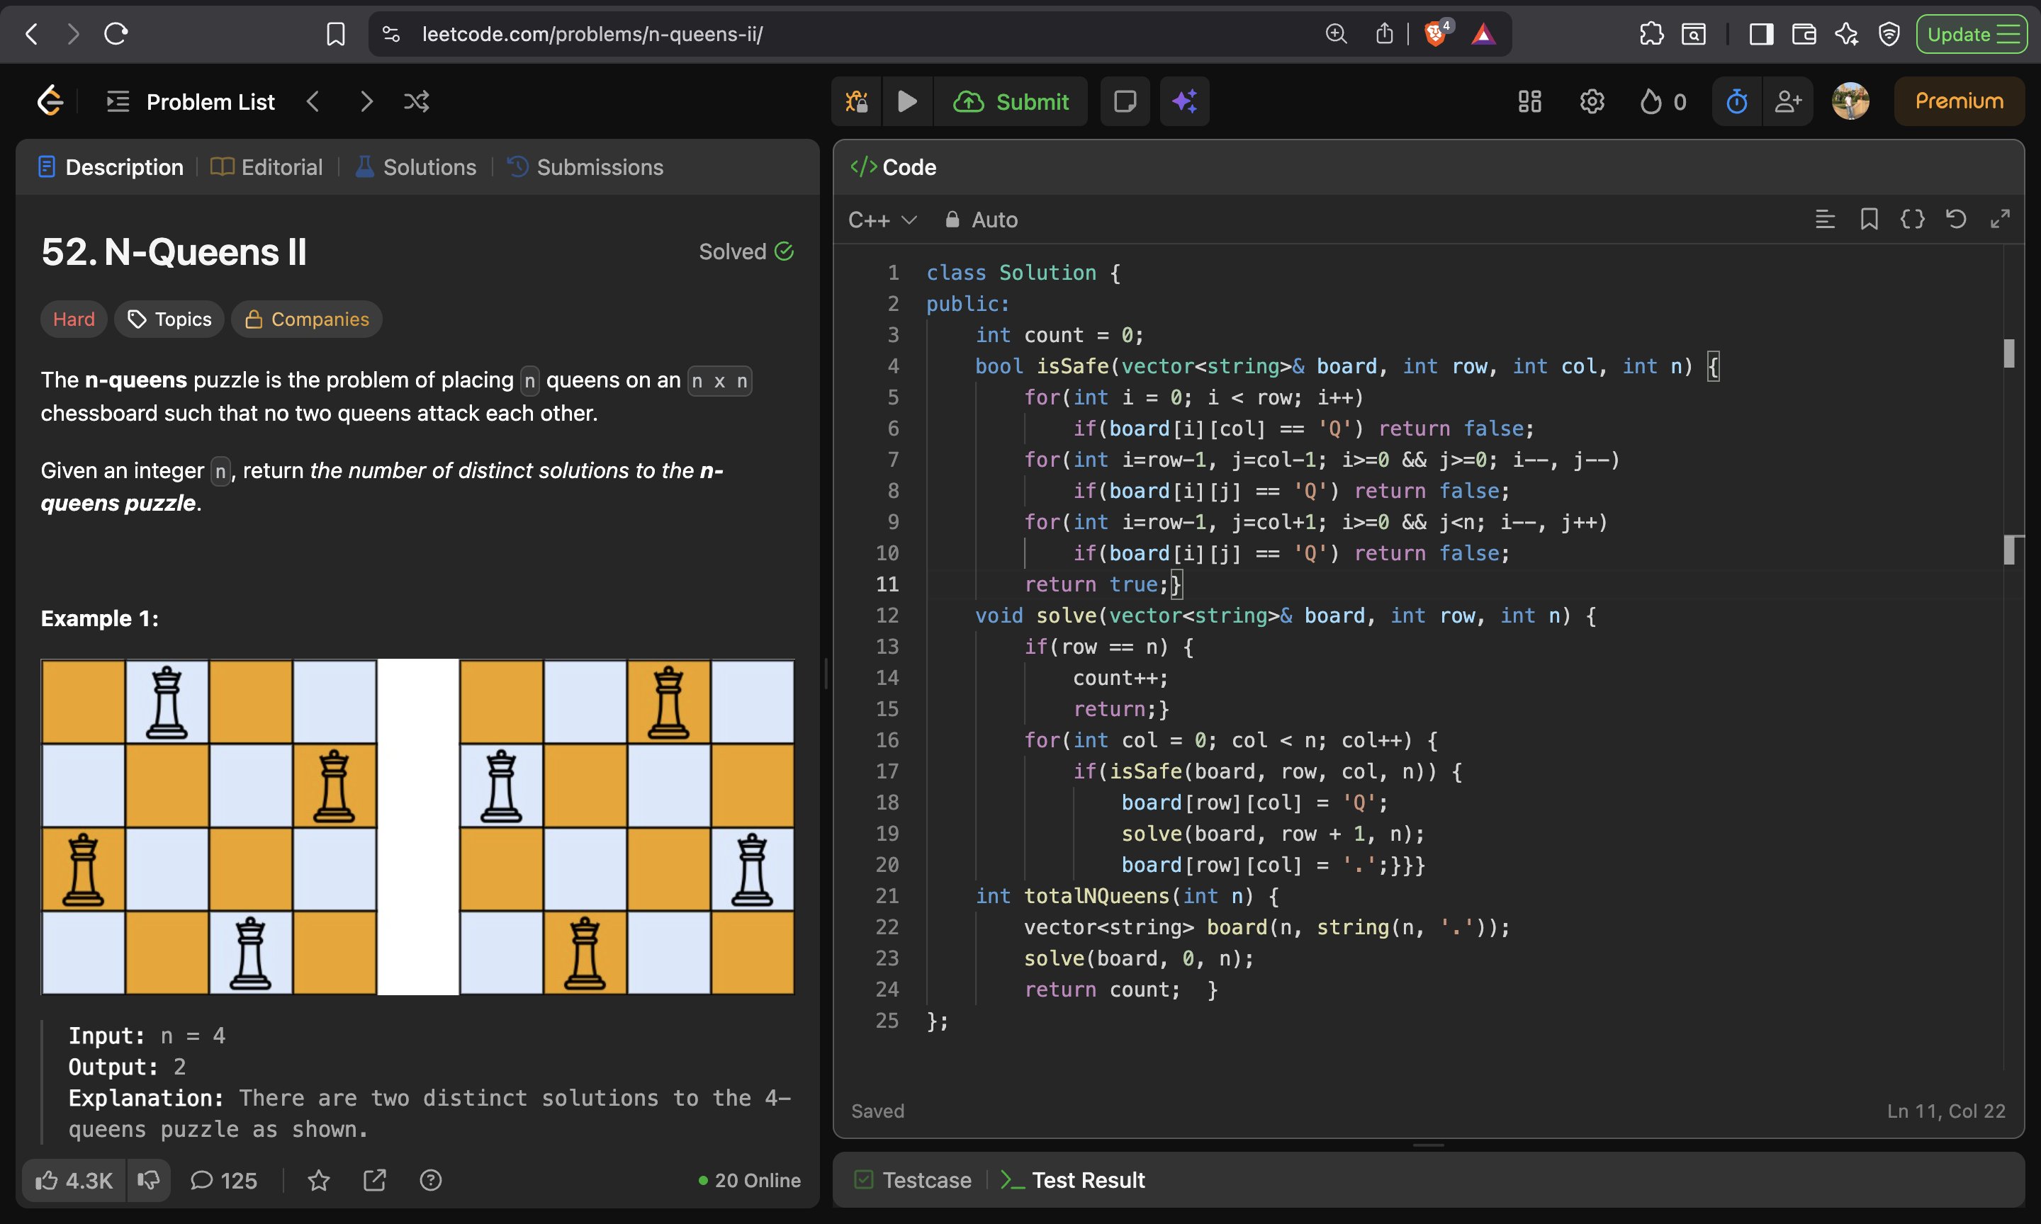2041x1224 pixels.
Task: Open the notes icon beside Submit
Action: click(1125, 101)
